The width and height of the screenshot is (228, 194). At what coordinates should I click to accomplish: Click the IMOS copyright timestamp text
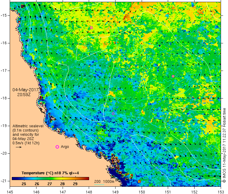click(224, 145)
